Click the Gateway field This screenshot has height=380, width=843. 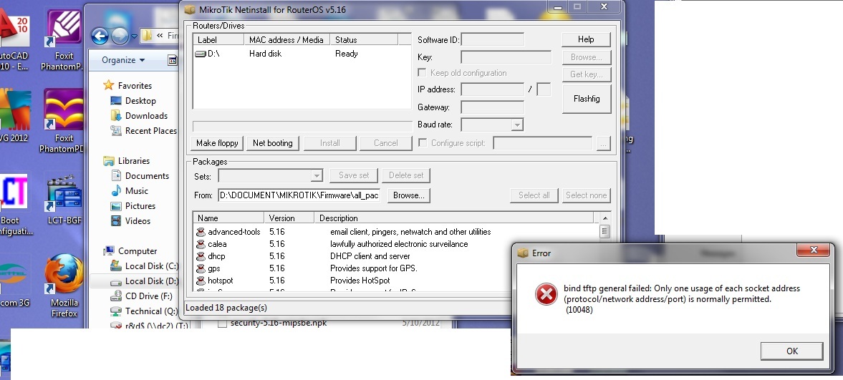tap(493, 107)
